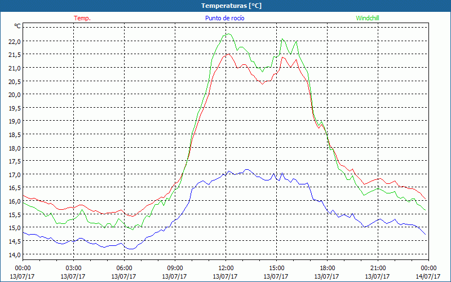Select the 15:00 time axis label
The width and height of the screenshot is (451, 282).
[x=276, y=268]
